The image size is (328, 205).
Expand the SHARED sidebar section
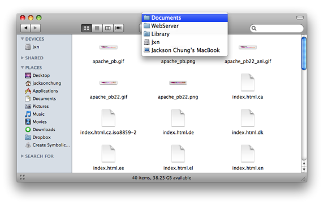(x=23, y=58)
